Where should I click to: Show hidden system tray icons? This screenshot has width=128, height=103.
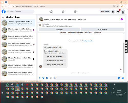(x=112, y=93)
